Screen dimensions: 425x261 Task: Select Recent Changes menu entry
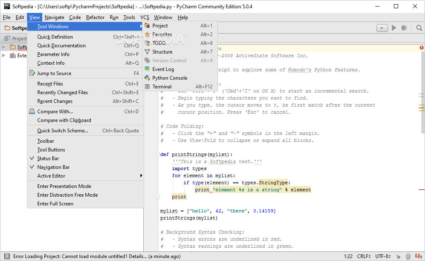click(85, 101)
